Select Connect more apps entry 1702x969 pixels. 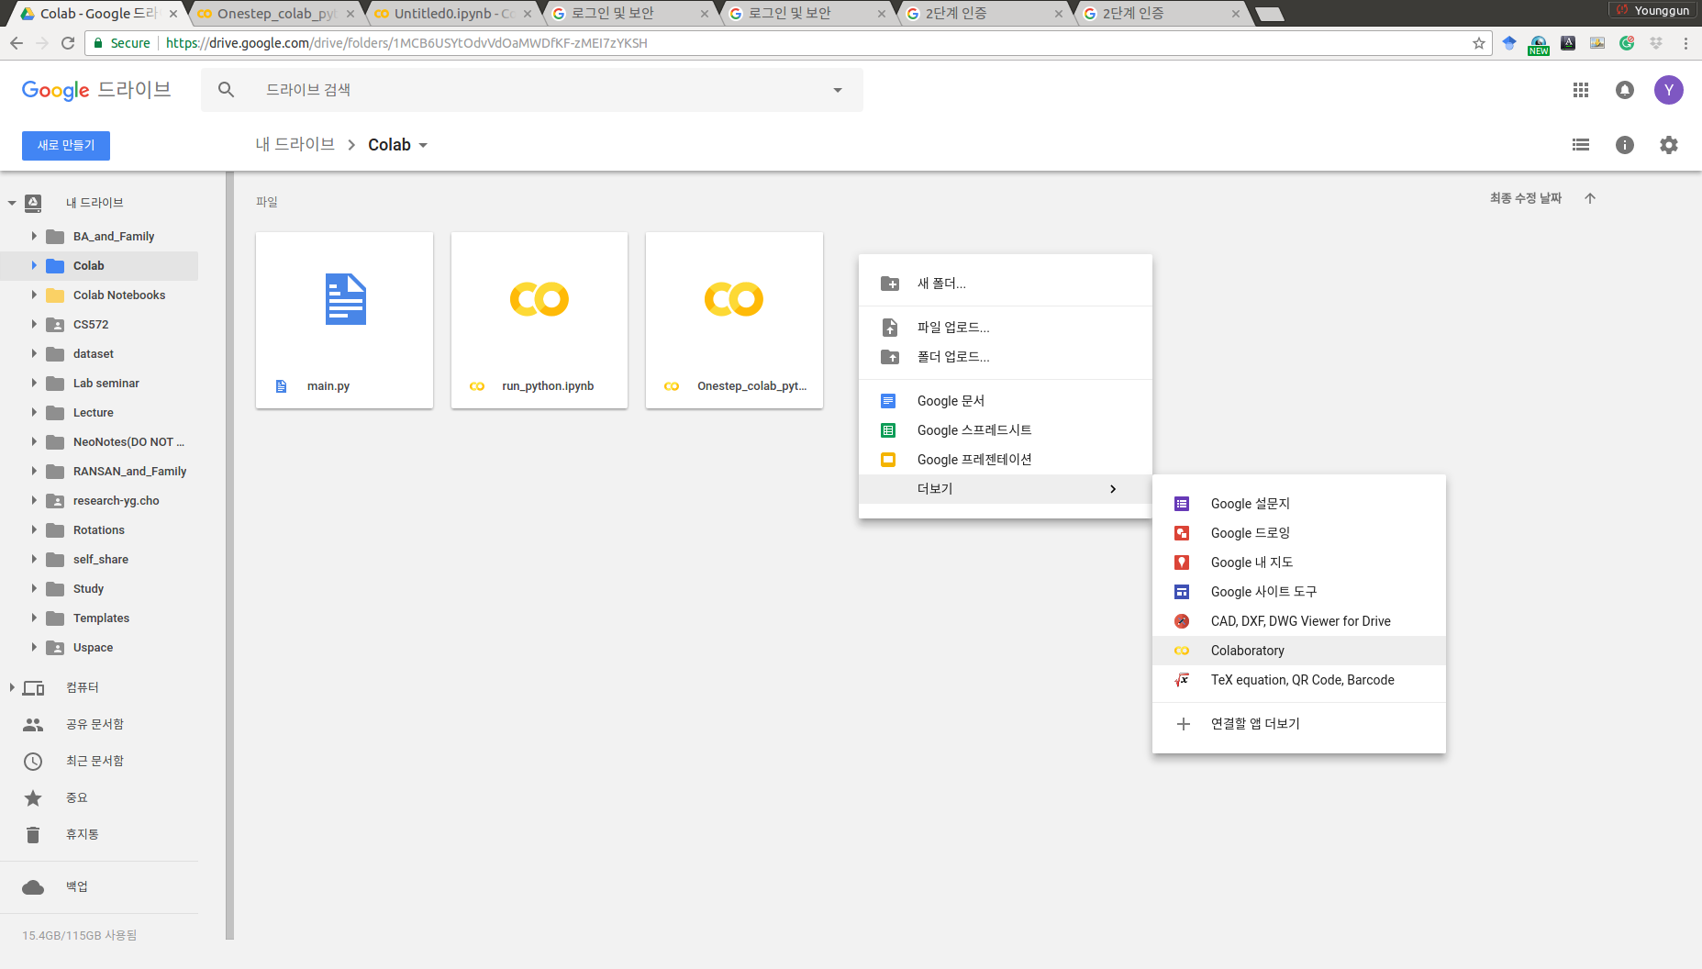click(1299, 724)
